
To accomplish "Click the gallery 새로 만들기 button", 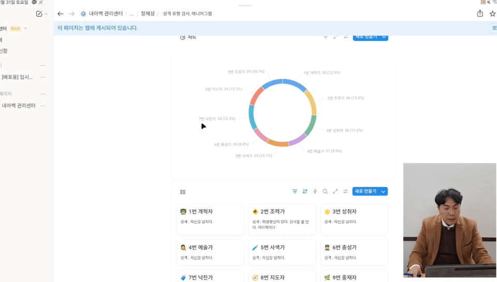I will (x=366, y=191).
